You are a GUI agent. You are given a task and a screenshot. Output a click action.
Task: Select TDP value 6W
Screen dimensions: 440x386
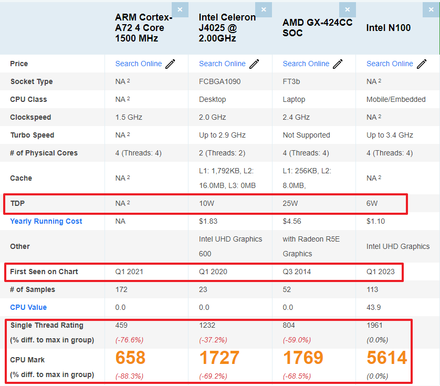tap(372, 204)
